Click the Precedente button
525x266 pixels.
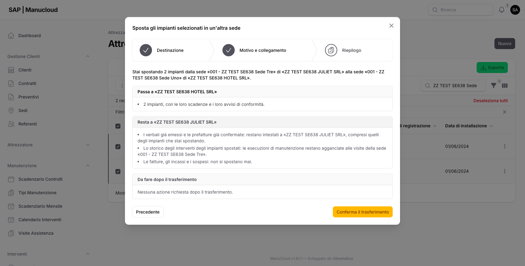click(148, 212)
